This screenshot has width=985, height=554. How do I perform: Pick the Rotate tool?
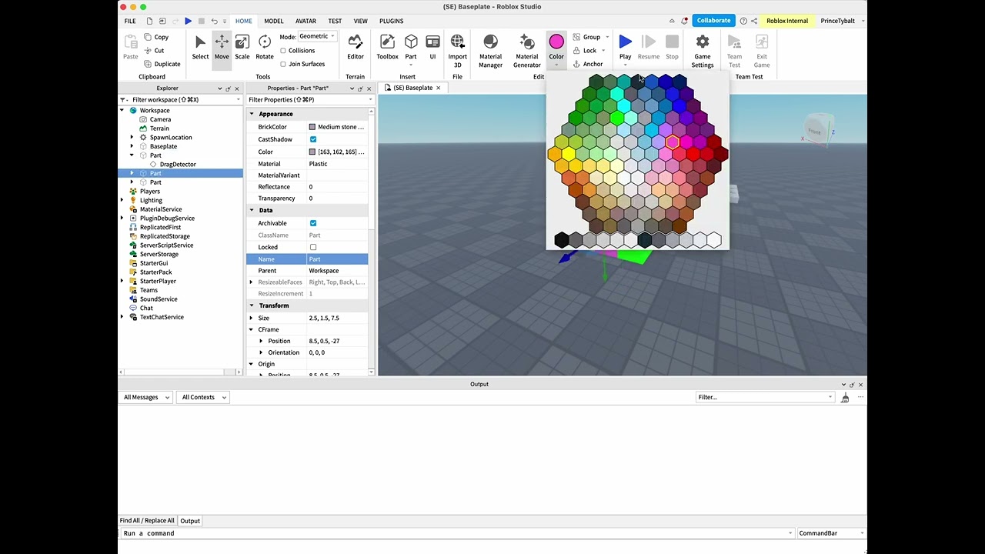point(265,48)
